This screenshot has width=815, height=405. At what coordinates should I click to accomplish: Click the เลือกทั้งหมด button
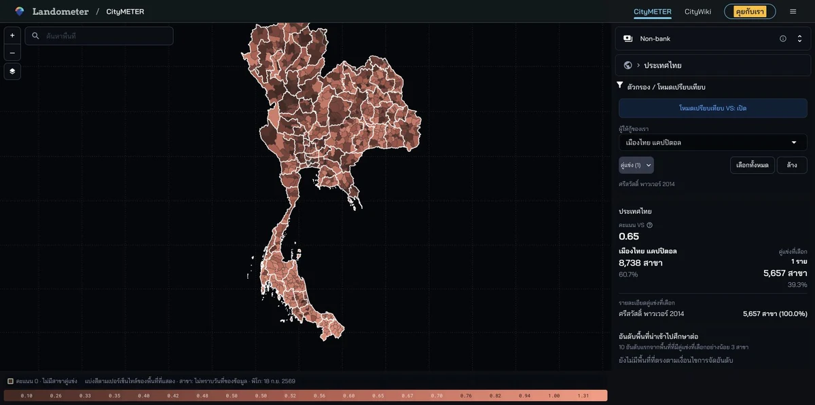coord(752,165)
